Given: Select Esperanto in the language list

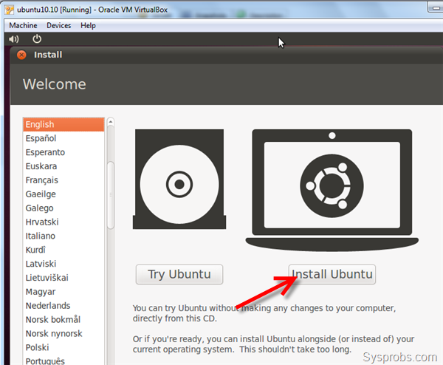Looking at the screenshot, I should (63, 152).
